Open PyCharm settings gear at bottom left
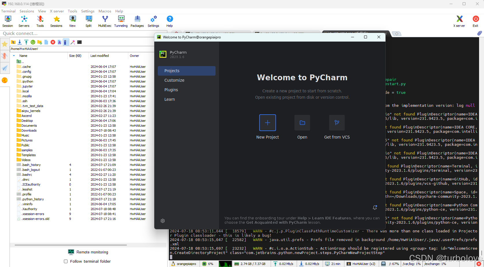The height and width of the screenshot is (267, 484). pos(163,221)
